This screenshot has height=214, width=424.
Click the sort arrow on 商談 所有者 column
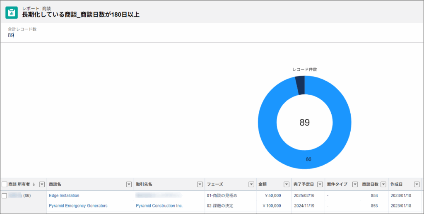coord(34,185)
